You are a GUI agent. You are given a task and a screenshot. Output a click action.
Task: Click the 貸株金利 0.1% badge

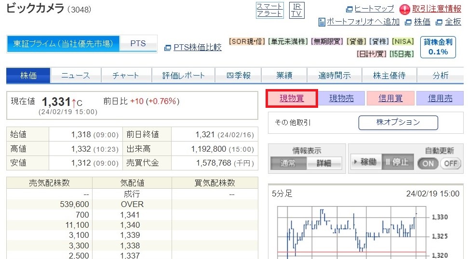coord(438,47)
